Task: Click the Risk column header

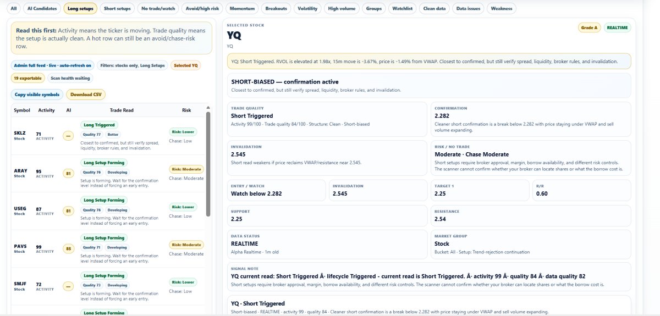Action: [186, 110]
